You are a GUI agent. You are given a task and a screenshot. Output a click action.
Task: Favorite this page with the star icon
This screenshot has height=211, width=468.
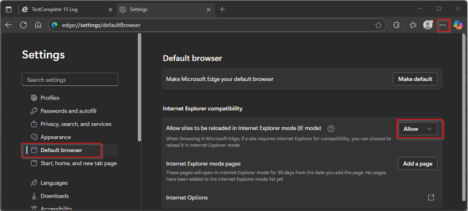[x=379, y=25]
